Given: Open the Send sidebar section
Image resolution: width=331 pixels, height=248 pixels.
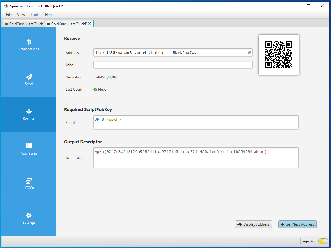Looking at the screenshot, I should pyautogui.click(x=29, y=80).
